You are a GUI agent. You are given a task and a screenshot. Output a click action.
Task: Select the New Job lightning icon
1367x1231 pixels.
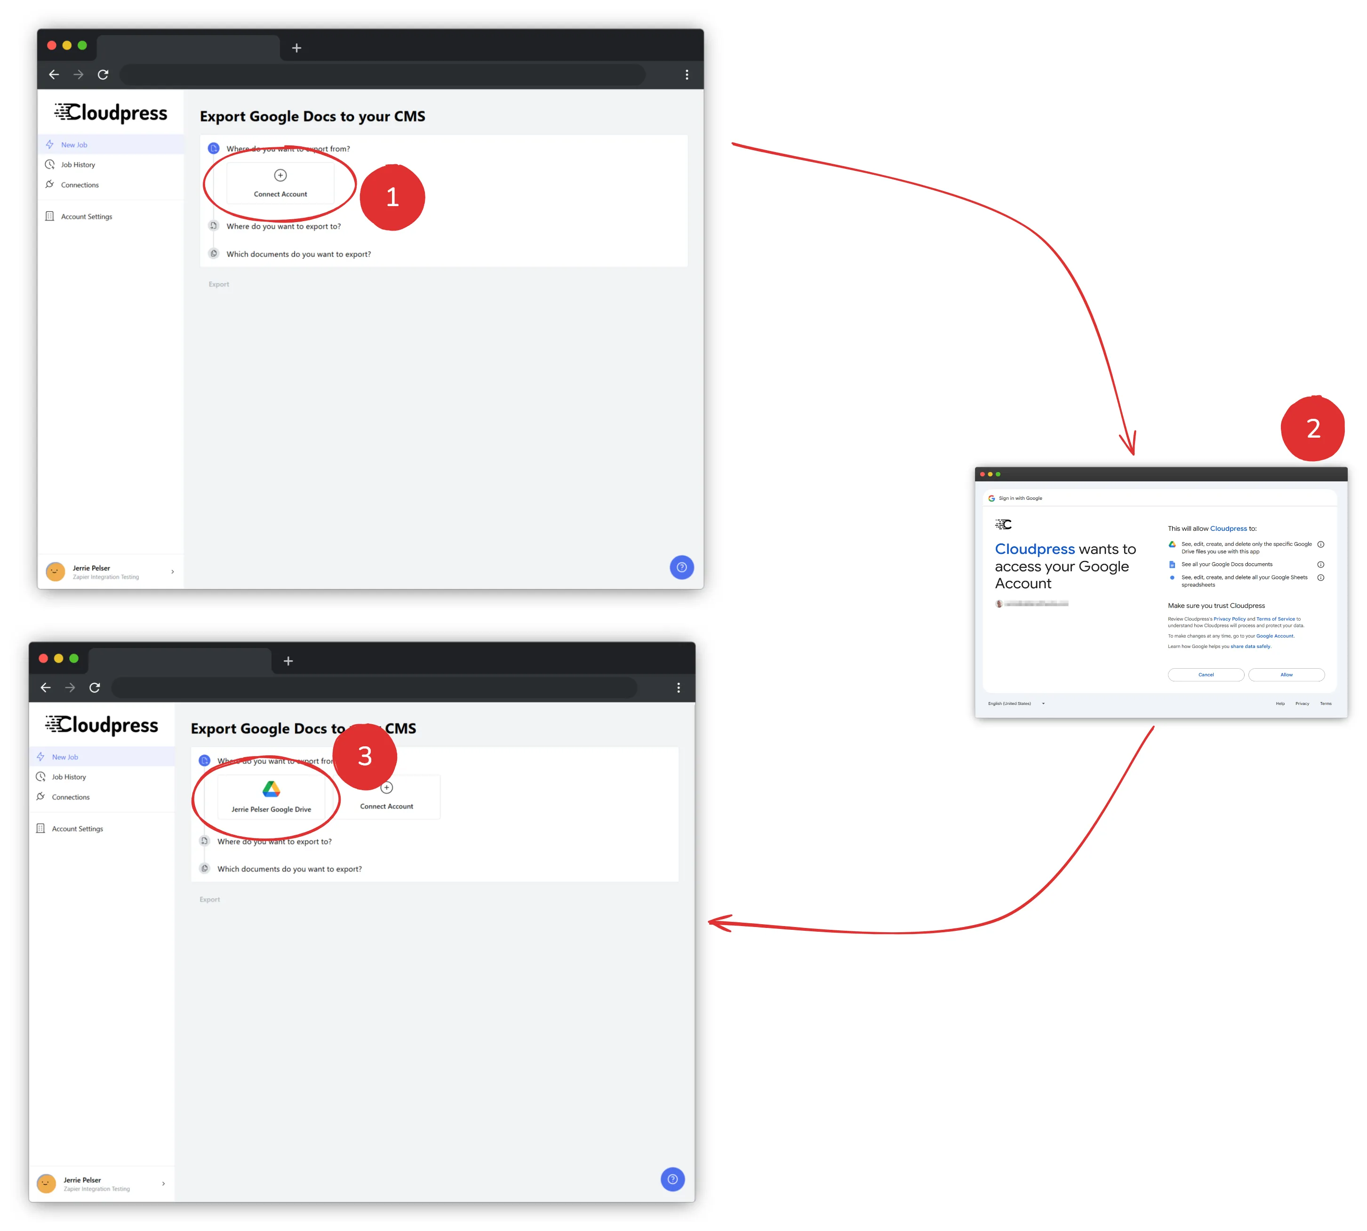51,144
